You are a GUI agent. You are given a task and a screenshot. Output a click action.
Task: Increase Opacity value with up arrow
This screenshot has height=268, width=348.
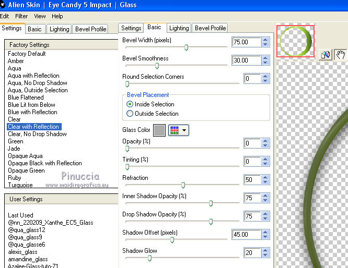(265, 141)
